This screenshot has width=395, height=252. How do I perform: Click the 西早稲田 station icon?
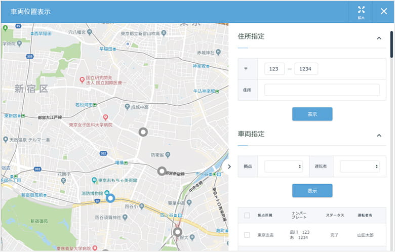[32, 33]
